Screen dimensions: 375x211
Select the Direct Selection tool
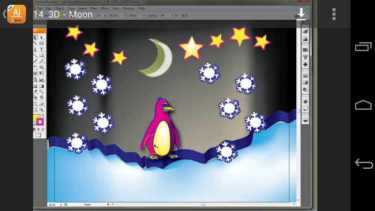tap(42, 38)
